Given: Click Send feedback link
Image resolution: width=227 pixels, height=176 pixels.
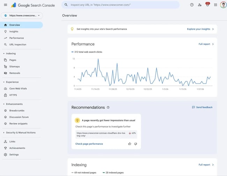Looking at the screenshot, I should (x=204, y=107).
